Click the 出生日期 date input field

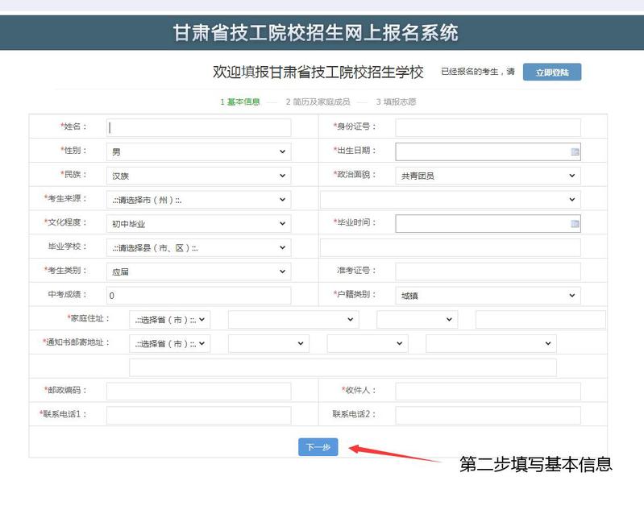[x=488, y=152]
